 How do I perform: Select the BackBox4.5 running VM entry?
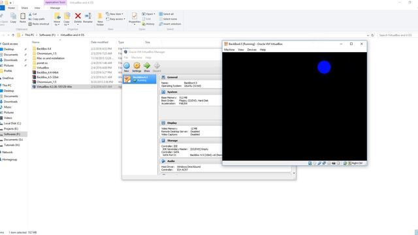pos(140,79)
